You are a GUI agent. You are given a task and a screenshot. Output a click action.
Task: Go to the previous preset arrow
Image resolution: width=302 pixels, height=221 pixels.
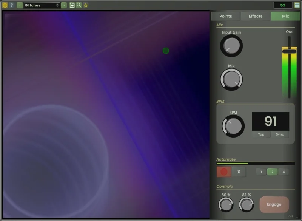20,5
